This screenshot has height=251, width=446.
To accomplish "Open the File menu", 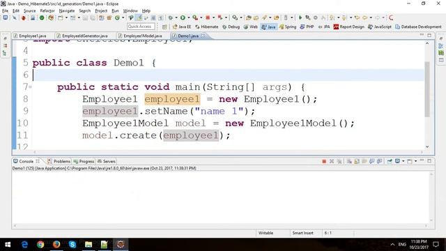I will (x=5, y=11).
